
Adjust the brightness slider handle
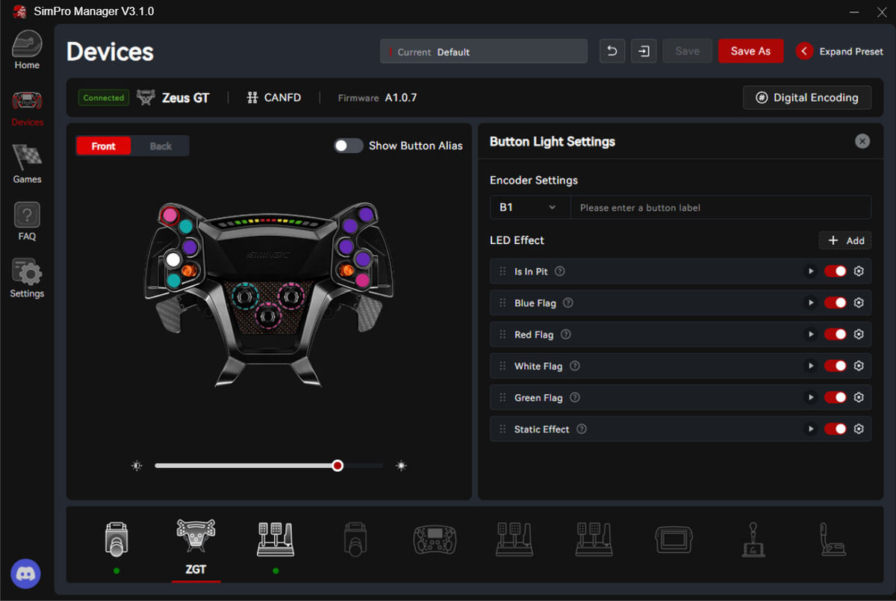[x=337, y=465]
